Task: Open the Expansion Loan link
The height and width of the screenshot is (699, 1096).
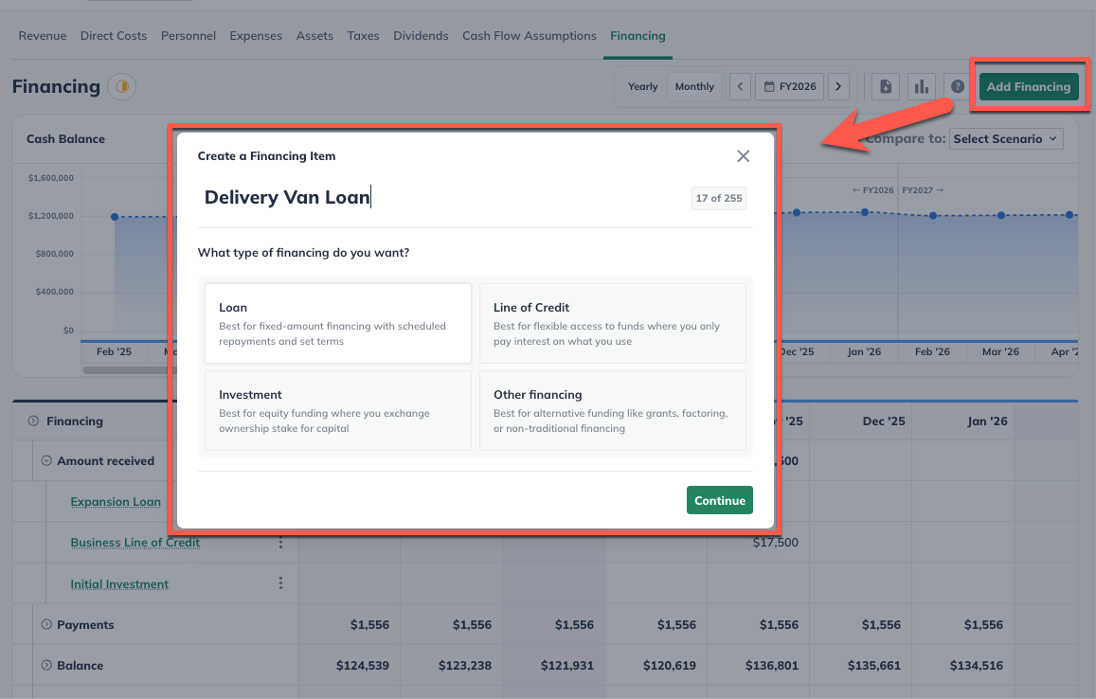Action: pyautogui.click(x=115, y=502)
